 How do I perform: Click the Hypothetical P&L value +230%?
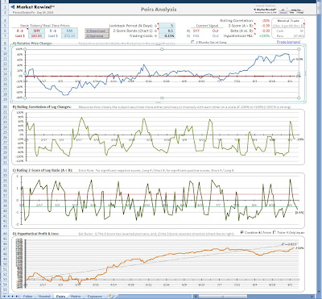[x=265, y=35]
